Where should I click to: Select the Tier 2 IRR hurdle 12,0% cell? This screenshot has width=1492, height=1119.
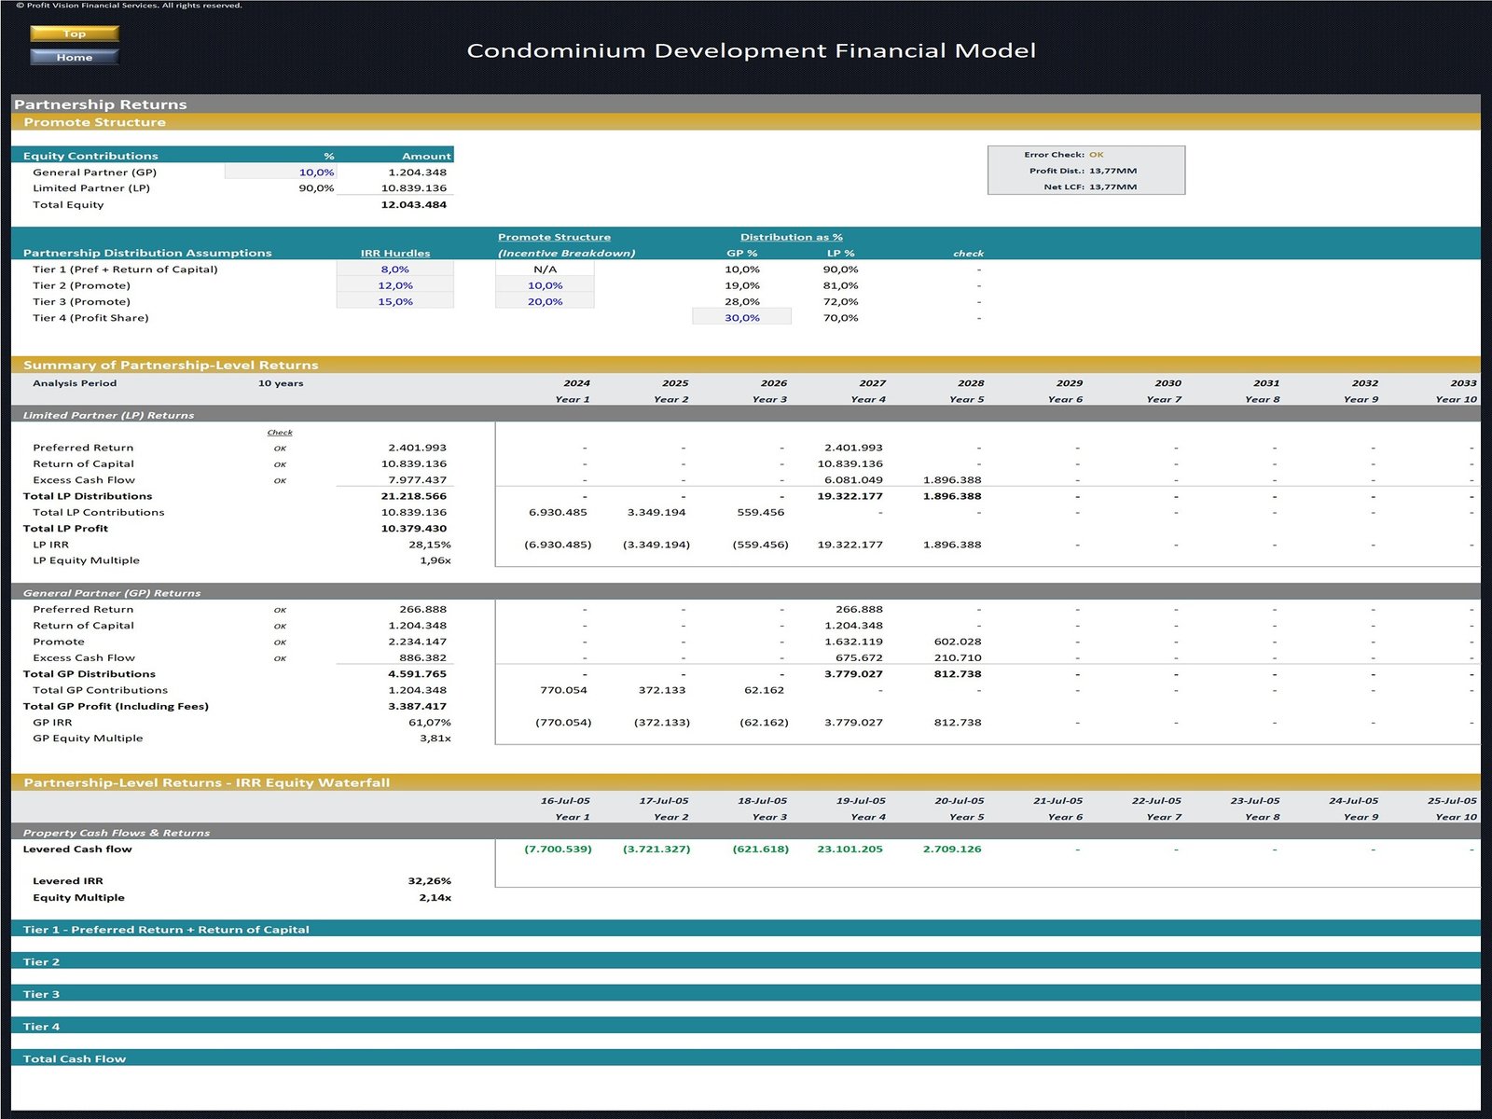[x=394, y=285]
